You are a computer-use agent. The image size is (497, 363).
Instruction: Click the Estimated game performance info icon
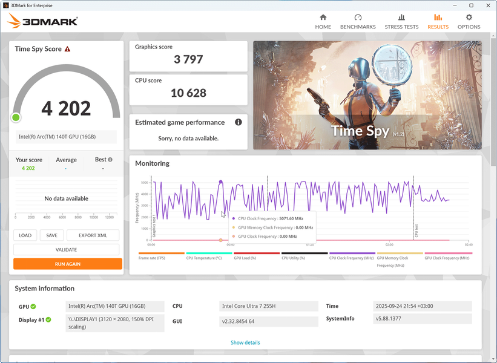(239, 122)
